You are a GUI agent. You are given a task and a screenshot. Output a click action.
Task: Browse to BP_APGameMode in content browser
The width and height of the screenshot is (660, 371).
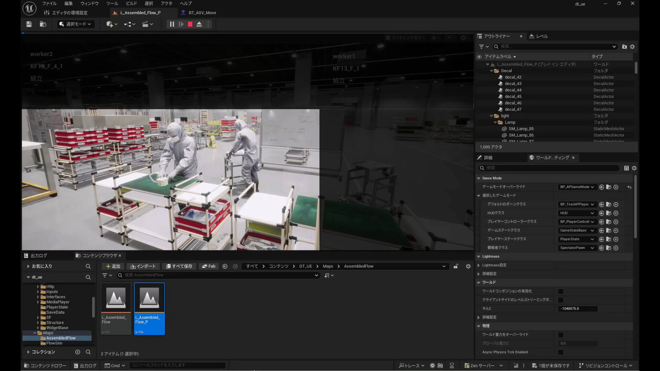[609, 187]
